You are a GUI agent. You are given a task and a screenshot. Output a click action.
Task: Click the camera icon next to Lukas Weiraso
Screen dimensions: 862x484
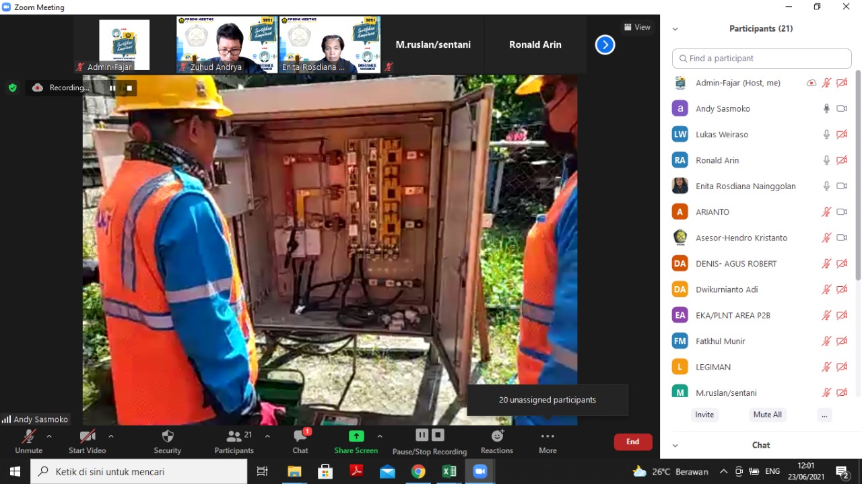(842, 134)
